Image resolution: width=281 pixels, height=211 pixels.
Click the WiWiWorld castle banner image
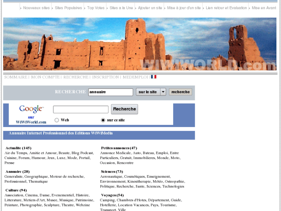140,44
